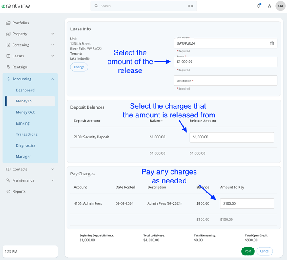Screen dimensions: 287x260
Task: Open the Reports sidebar item
Action: pos(19,192)
